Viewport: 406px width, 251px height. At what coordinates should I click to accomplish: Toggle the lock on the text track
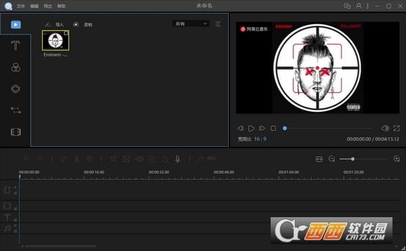tap(15, 220)
